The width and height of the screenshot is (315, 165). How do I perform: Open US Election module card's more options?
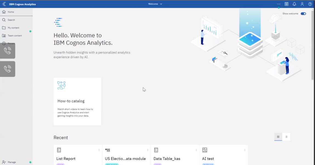click(148, 150)
